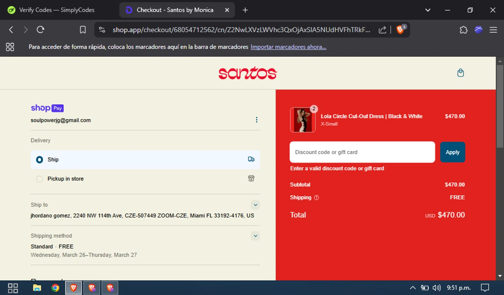Open the tab search dropdown arrow

(x=428, y=10)
